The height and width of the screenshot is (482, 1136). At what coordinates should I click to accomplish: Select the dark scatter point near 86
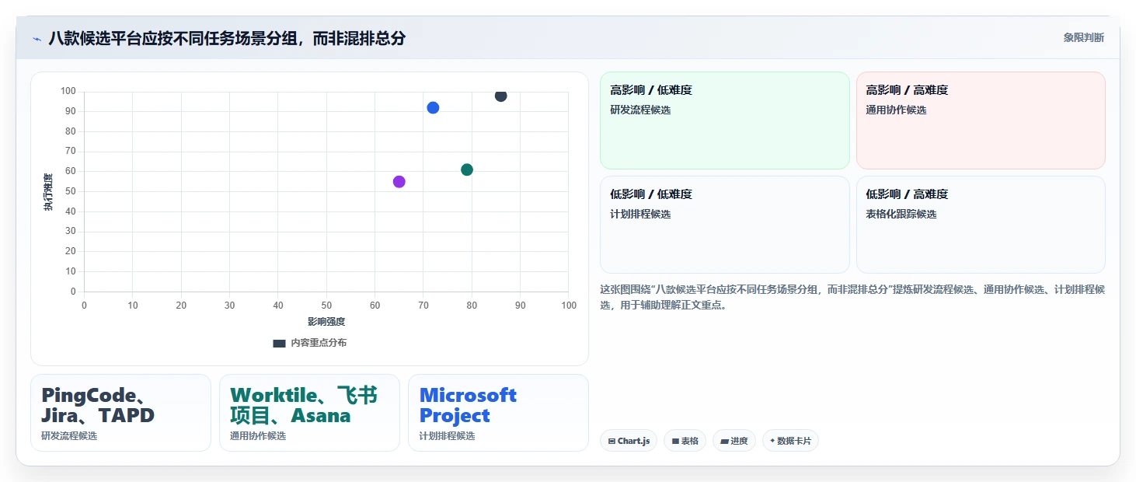501,96
